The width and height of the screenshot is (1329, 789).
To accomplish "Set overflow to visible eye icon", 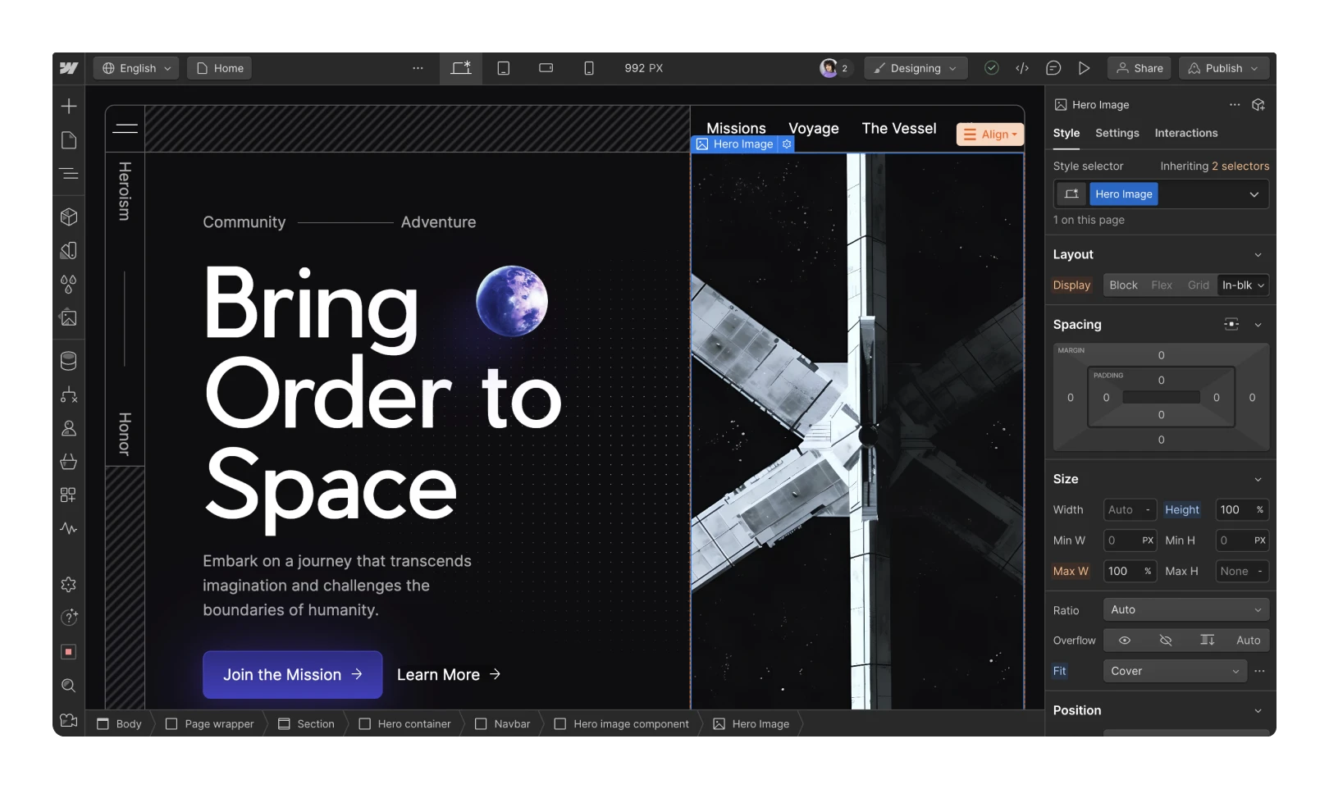I will (1125, 641).
